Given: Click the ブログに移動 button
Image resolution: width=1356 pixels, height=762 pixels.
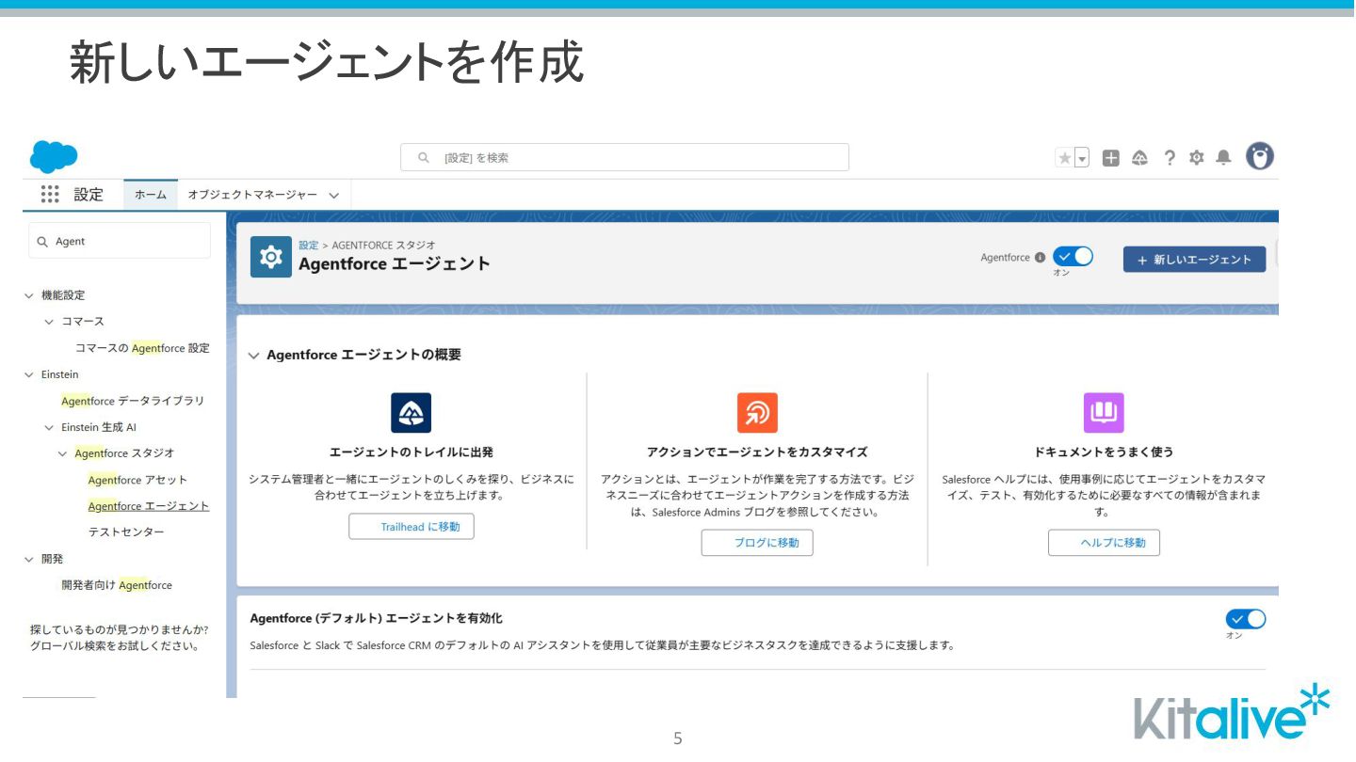Looking at the screenshot, I should pos(757,543).
